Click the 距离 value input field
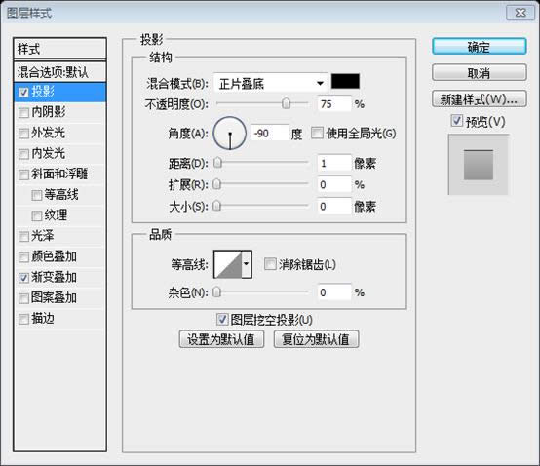Image resolution: width=540 pixels, height=466 pixels. coord(334,163)
